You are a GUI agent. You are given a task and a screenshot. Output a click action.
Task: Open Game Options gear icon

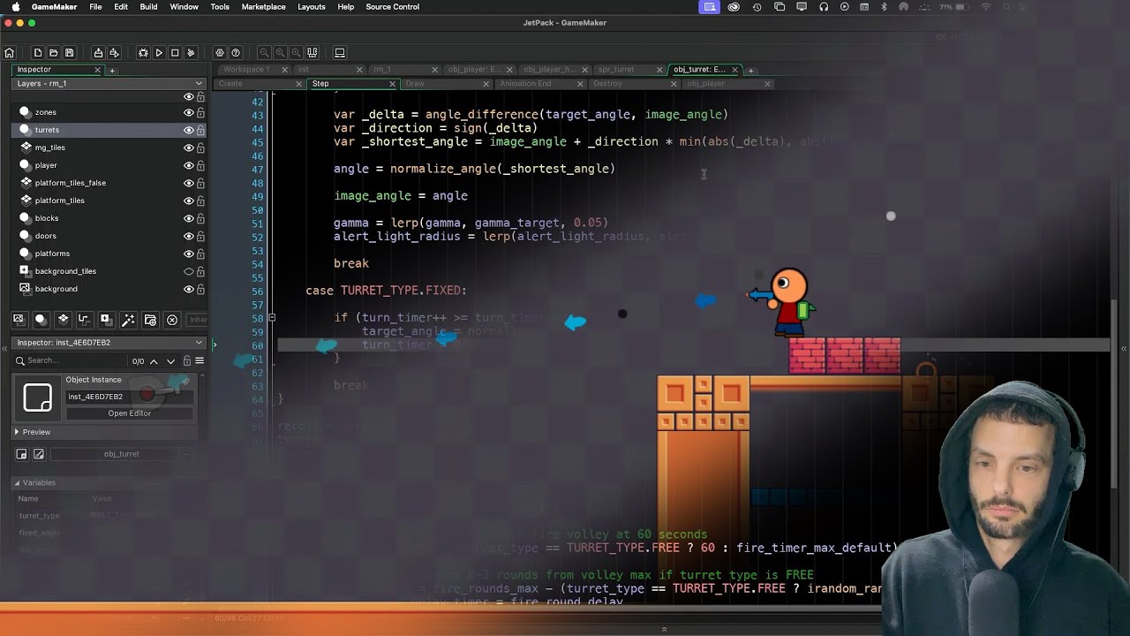tap(220, 53)
